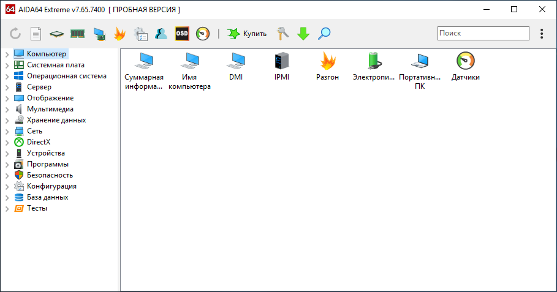Screen dimensions: 557x292
Task: Click into the Поиск search field
Action: [483, 33]
